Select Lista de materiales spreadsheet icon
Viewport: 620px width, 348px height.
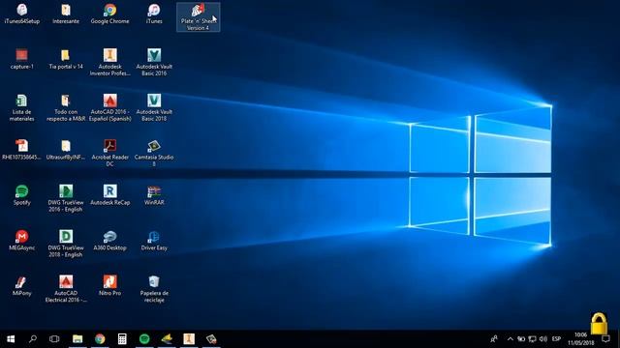21,107
